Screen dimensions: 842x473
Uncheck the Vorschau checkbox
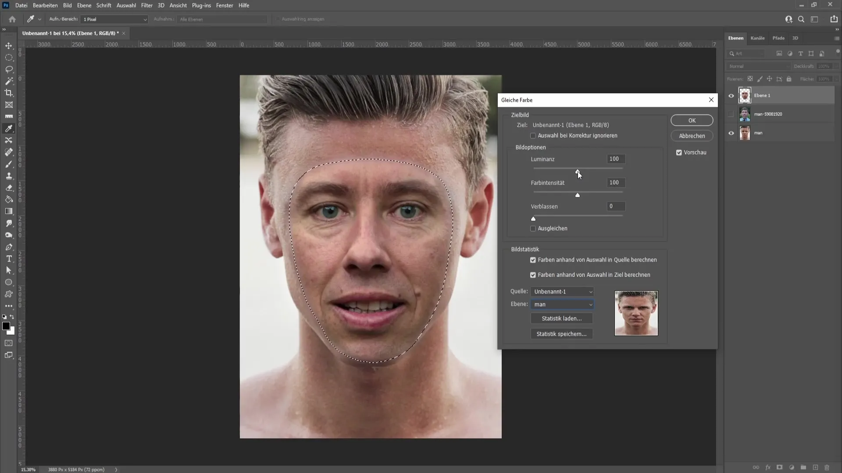pyautogui.click(x=679, y=152)
